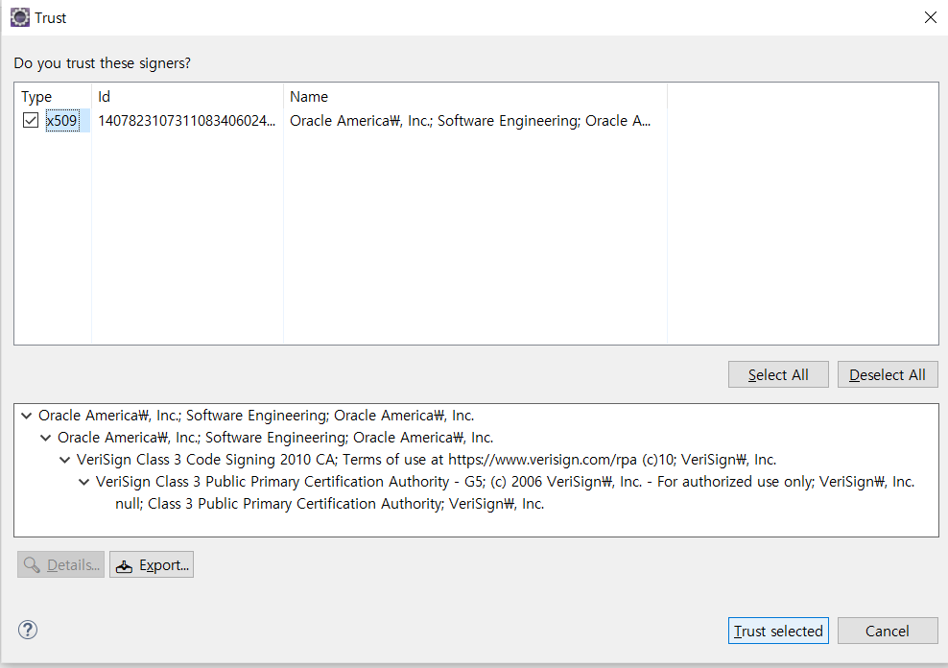948x668 pixels.
Task: Close the Trust dialog window
Action: pos(931,17)
